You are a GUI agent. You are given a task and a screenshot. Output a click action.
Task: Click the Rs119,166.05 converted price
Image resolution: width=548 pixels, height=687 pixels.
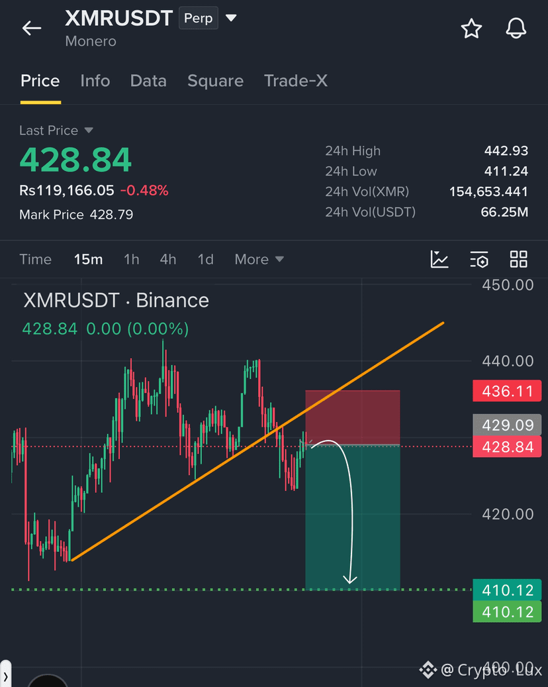tap(67, 191)
